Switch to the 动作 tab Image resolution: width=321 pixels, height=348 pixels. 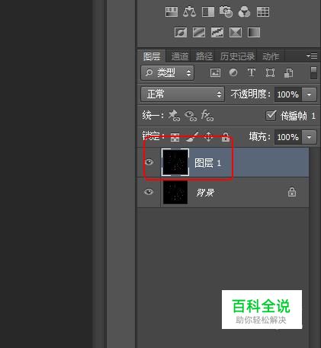point(271,56)
